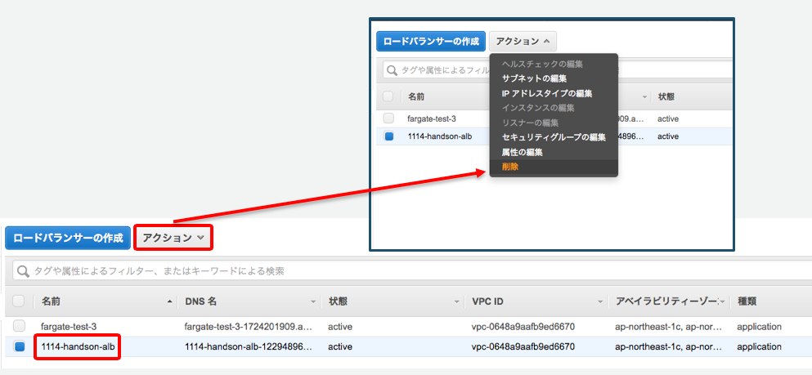Viewport: 812px width, 375px height.
Task: Click ロードバランサーの作成 button in main toolbar
Action: (68, 238)
